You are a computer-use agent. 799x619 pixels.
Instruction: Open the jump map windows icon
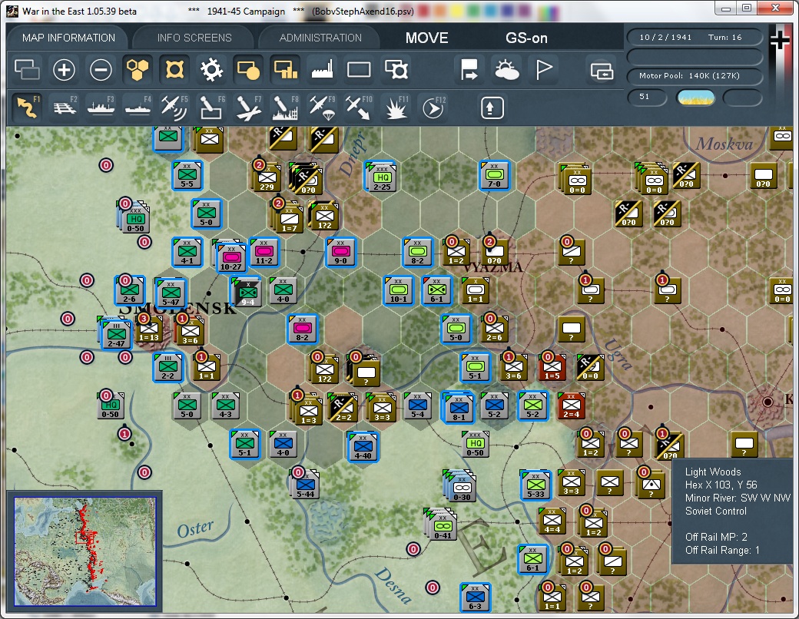tap(27, 69)
